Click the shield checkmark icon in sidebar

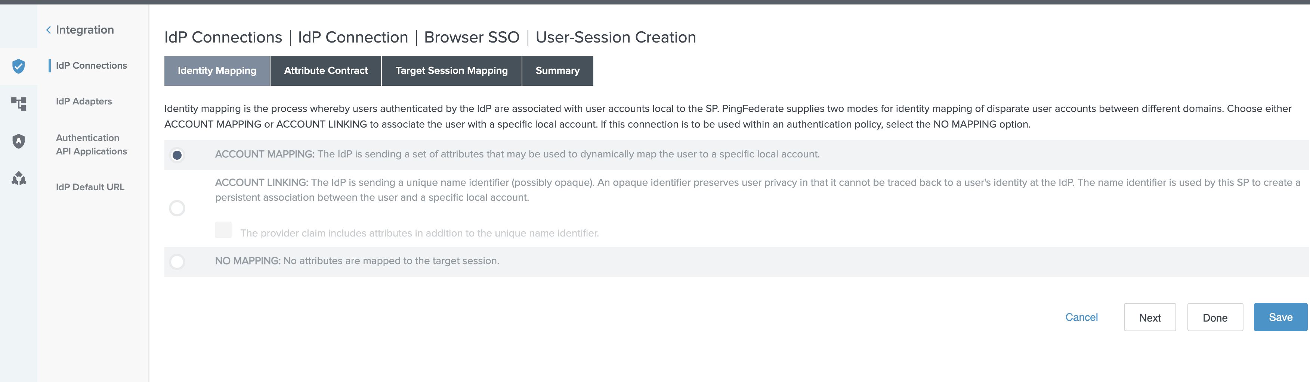(x=19, y=66)
